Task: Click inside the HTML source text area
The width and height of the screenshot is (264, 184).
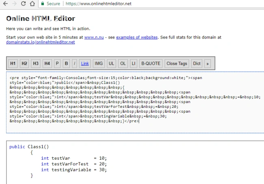Action: 135,102
